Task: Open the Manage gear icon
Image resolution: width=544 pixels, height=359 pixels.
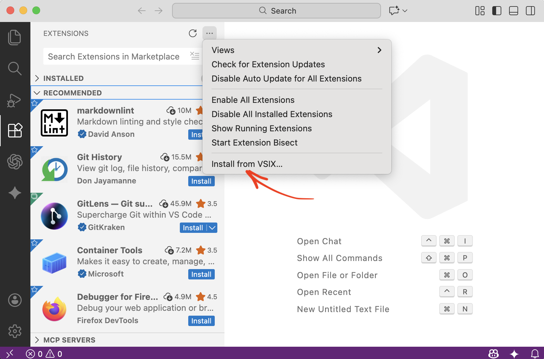Action: point(15,331)
